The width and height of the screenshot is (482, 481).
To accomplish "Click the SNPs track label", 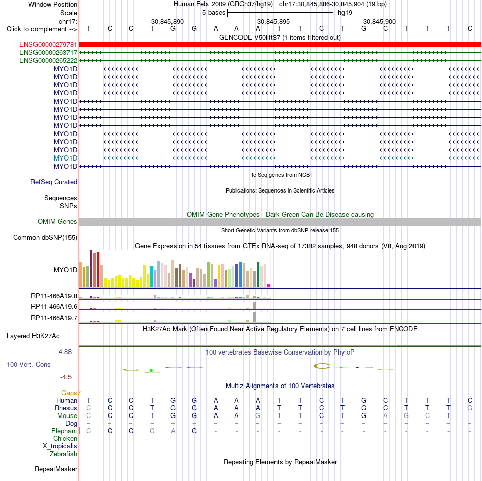I will pyautogui.click(x=68, y=206).
